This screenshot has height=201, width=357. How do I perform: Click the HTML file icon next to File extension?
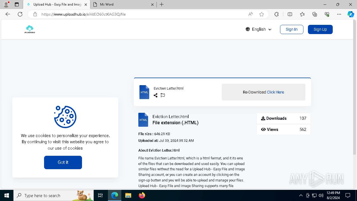click(x=143, y=120)
